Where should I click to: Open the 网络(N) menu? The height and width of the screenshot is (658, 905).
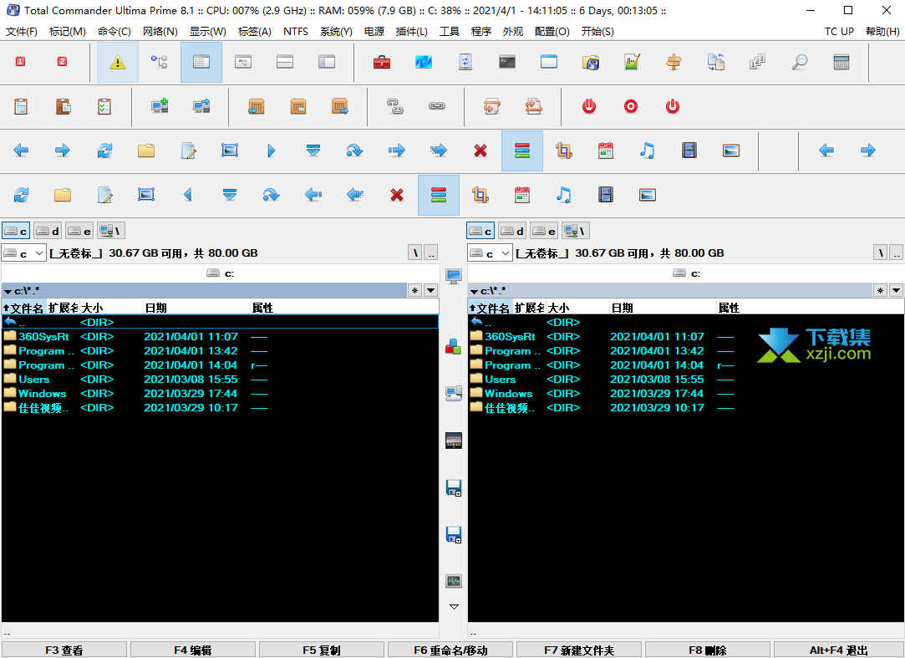160,31
